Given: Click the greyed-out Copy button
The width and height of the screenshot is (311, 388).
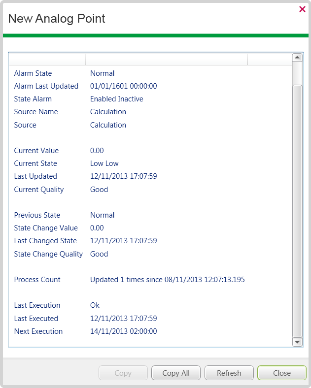Looking at the screenshot, I should tap(123, 373).
